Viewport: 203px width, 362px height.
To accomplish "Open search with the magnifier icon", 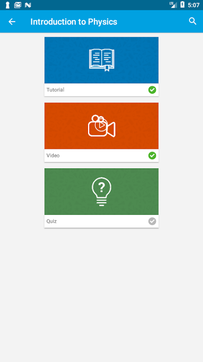I will click(193, 21).
